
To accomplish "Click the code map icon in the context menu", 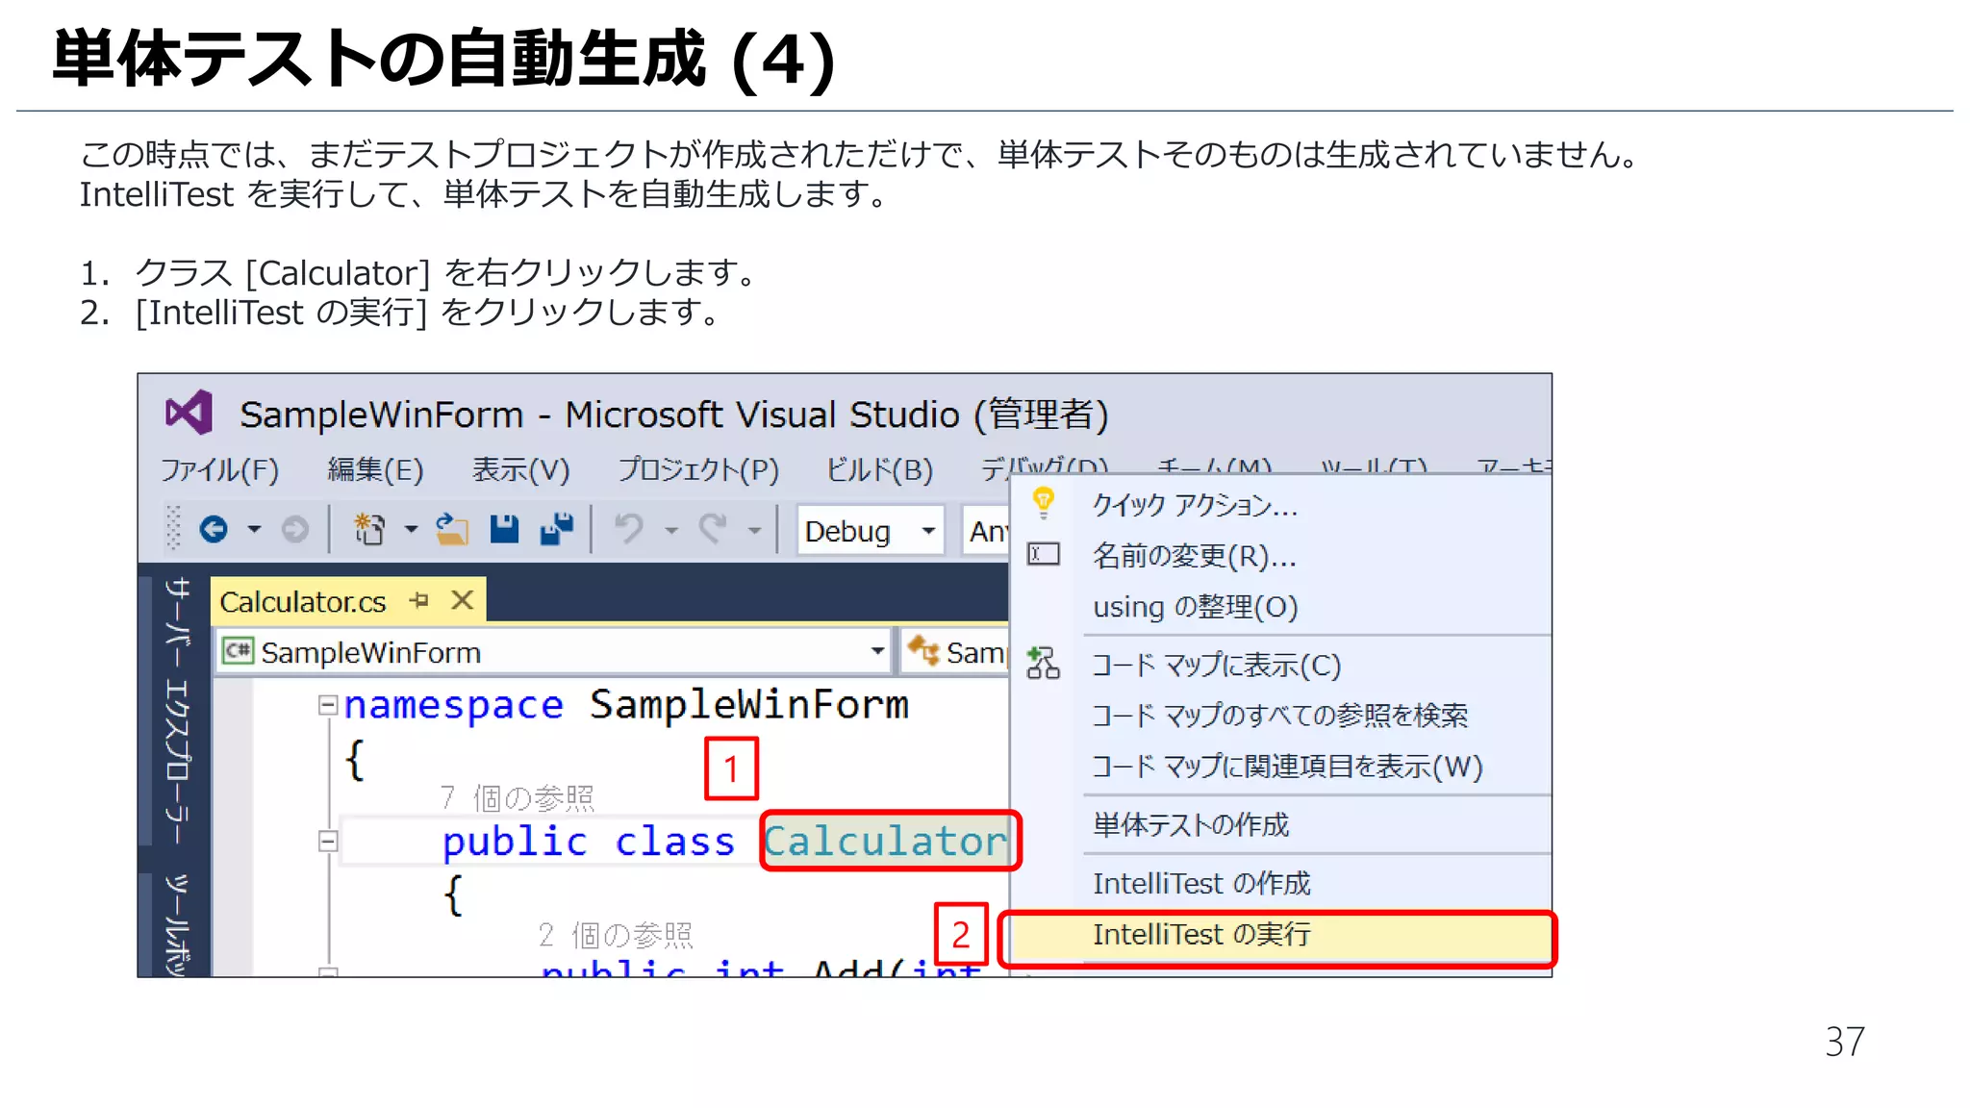I will click(1043, 664).
